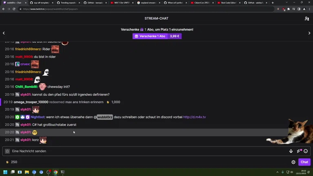Image resolution: width=313 pixels, height=176 pixels.
Task: Open the browser extensions puzzle icon
Action: coord(289,9)
